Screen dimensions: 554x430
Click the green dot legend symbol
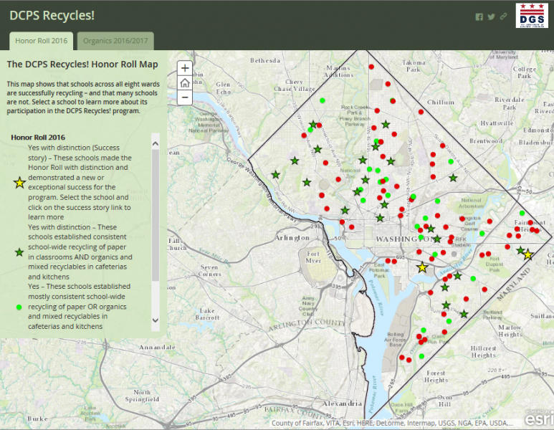(x=19, y=307)
